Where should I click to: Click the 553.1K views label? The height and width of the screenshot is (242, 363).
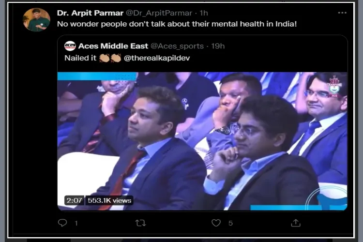(x=109, y=200)
